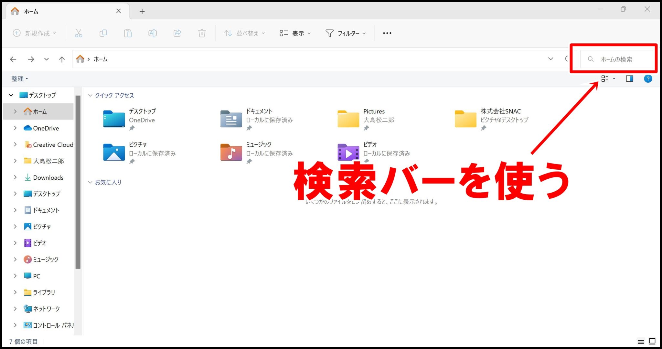Switch to large icons view in status bar

point(652,341)
